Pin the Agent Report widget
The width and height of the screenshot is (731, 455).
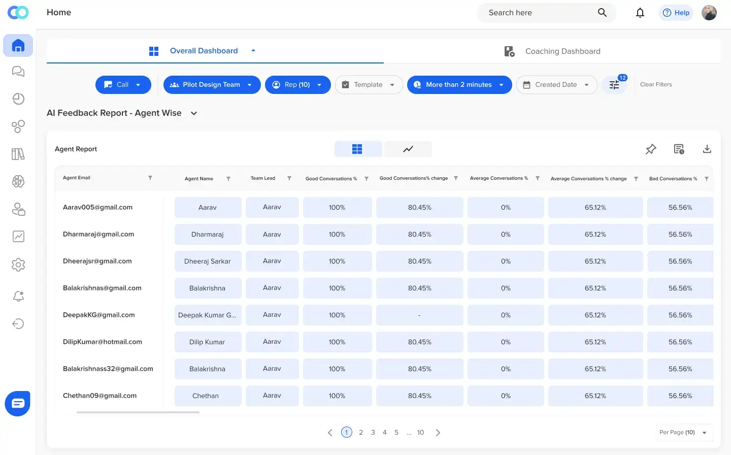651,149
